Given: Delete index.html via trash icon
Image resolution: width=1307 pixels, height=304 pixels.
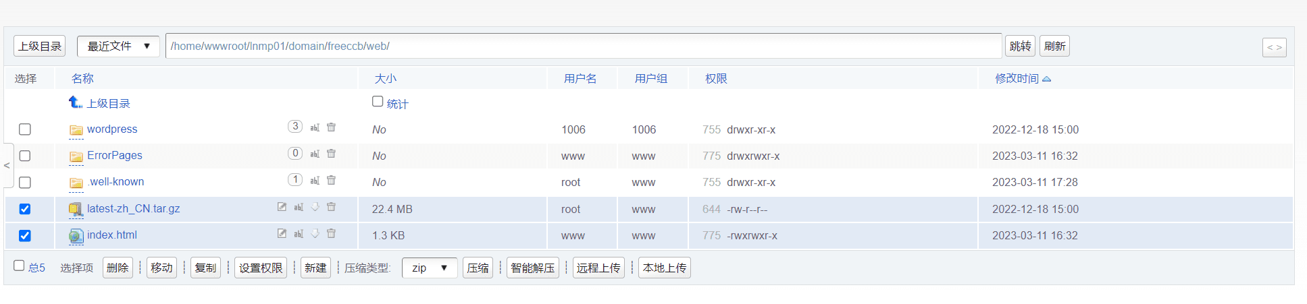Looking at the screenshot, I should click(x=331, y=233).
